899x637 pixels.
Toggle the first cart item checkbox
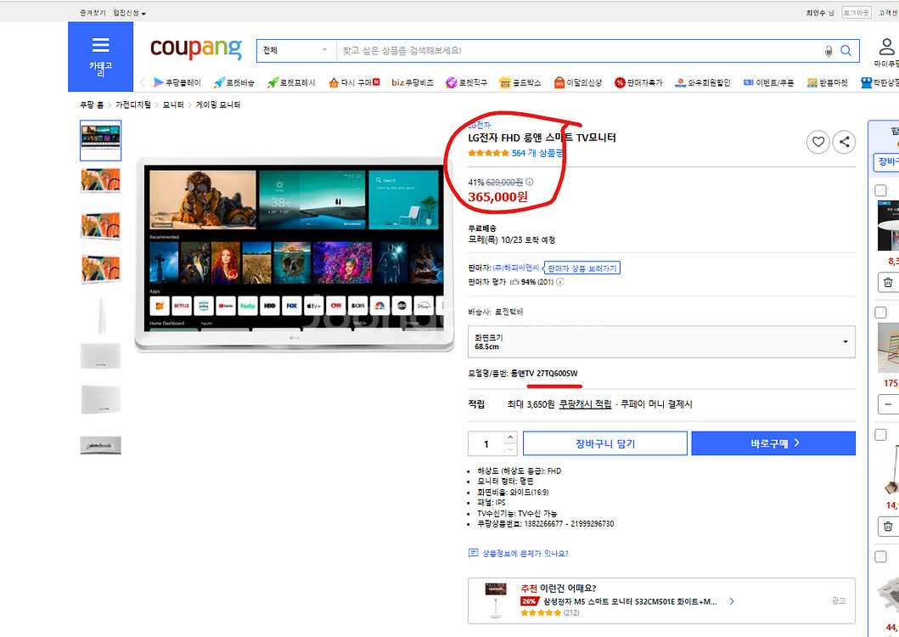pos(881,191)
